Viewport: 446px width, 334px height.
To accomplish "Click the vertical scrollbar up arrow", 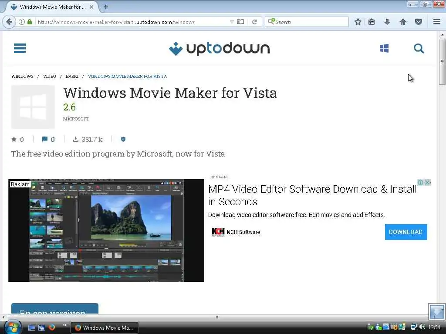I will [442, 35].
